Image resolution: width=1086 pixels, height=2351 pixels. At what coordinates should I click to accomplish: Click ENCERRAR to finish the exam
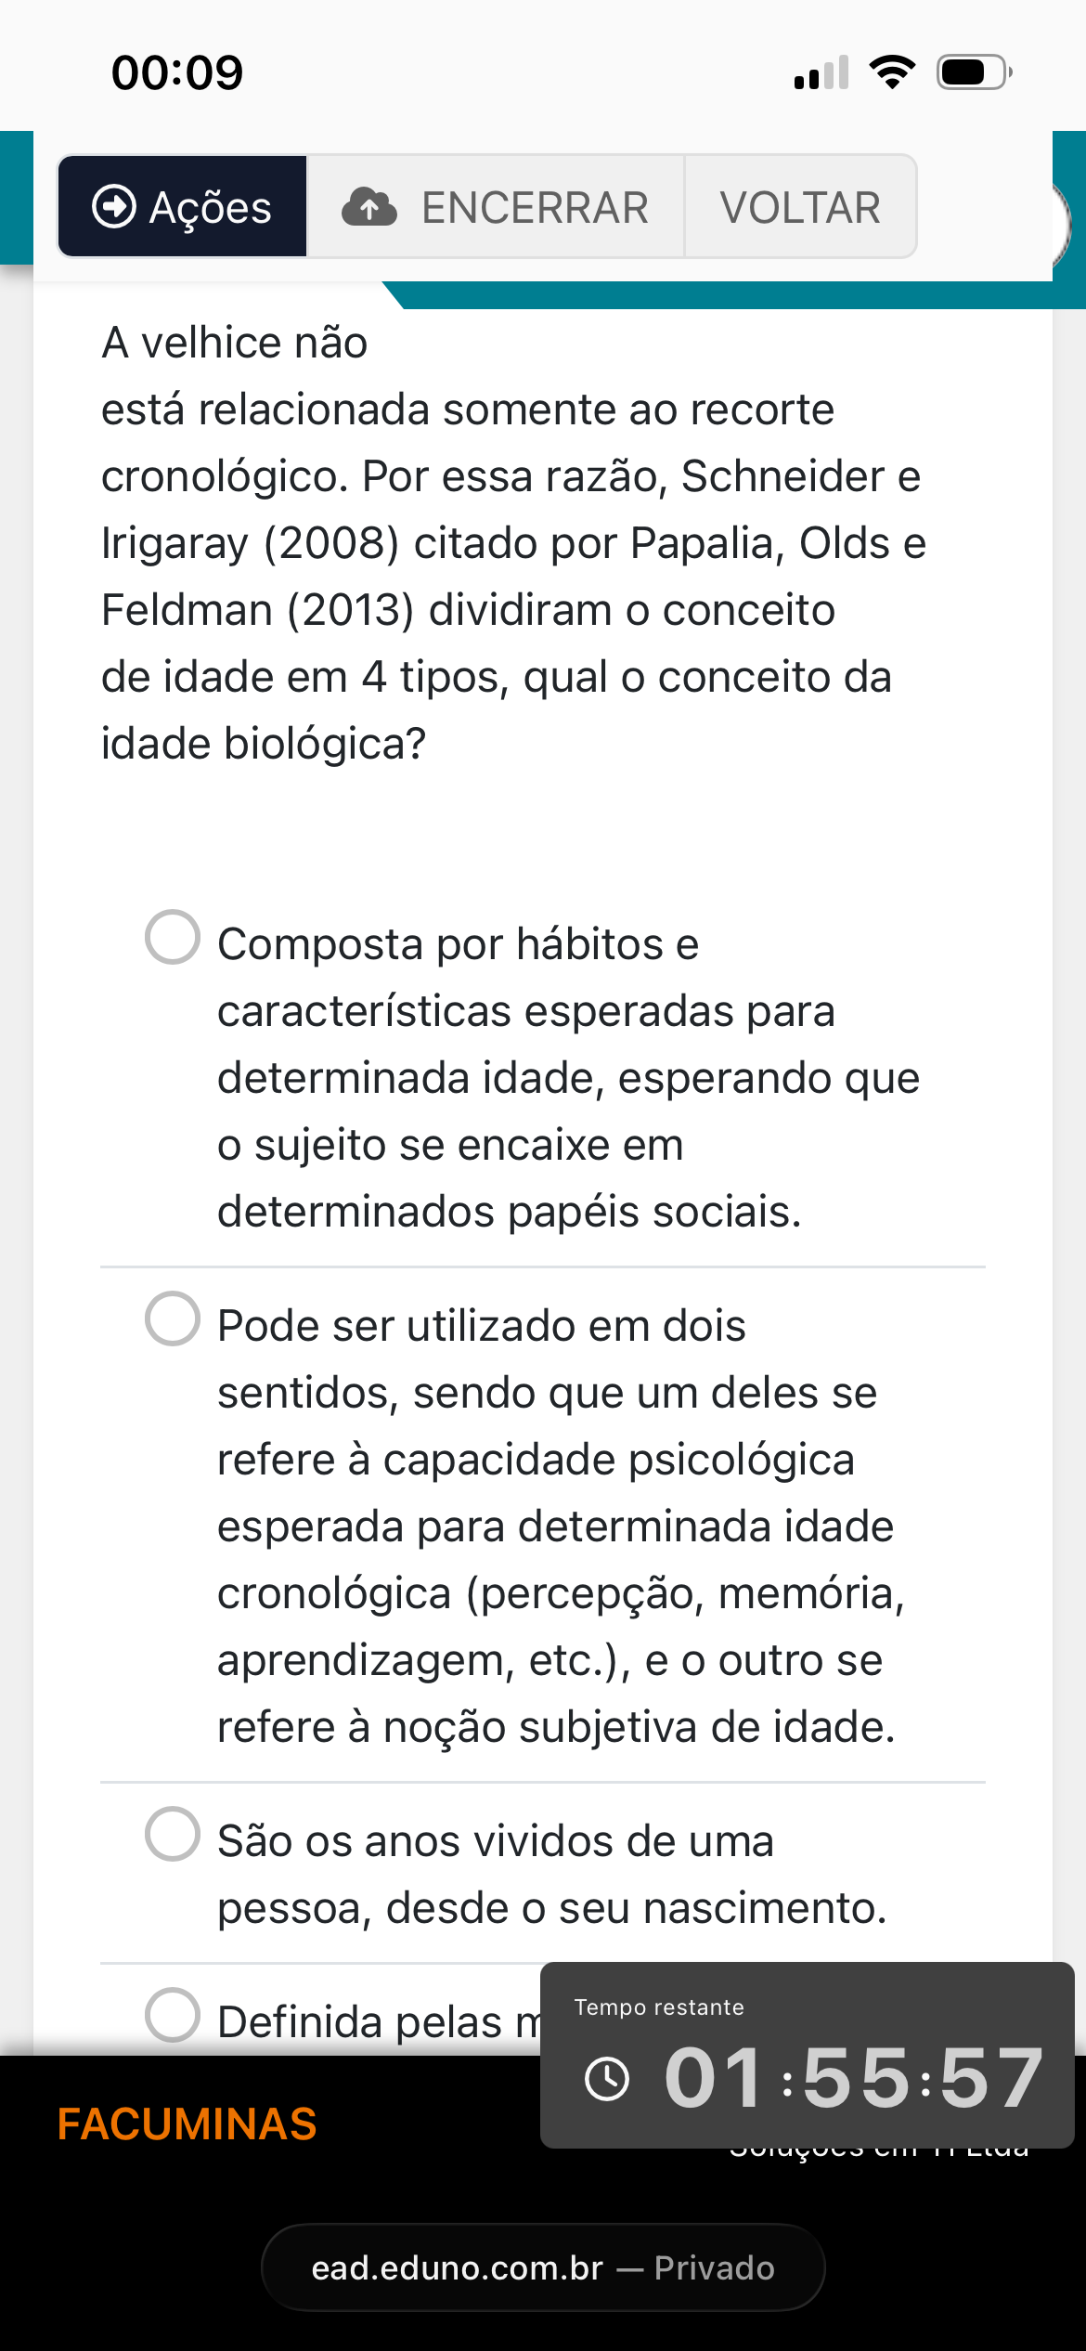pyautogui.click(x=496, y=206)
